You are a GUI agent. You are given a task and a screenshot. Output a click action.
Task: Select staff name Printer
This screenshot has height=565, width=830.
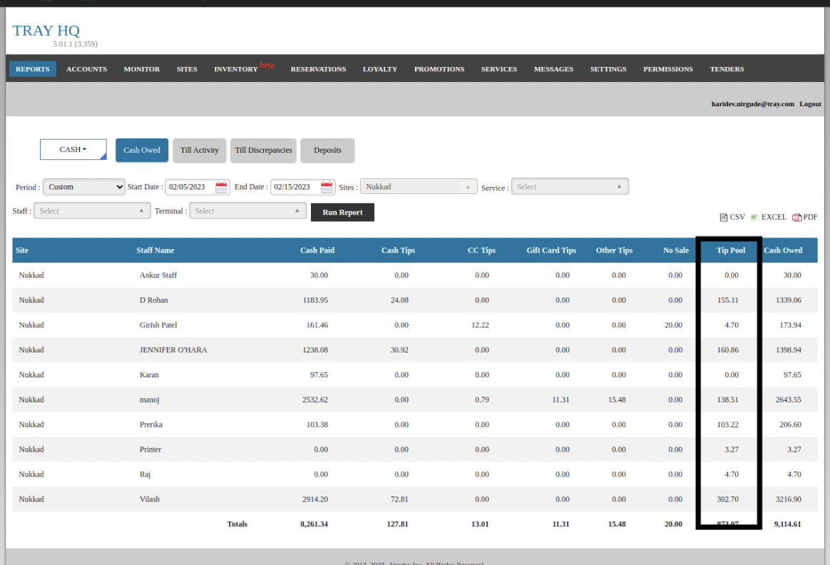tap(150, 449)
